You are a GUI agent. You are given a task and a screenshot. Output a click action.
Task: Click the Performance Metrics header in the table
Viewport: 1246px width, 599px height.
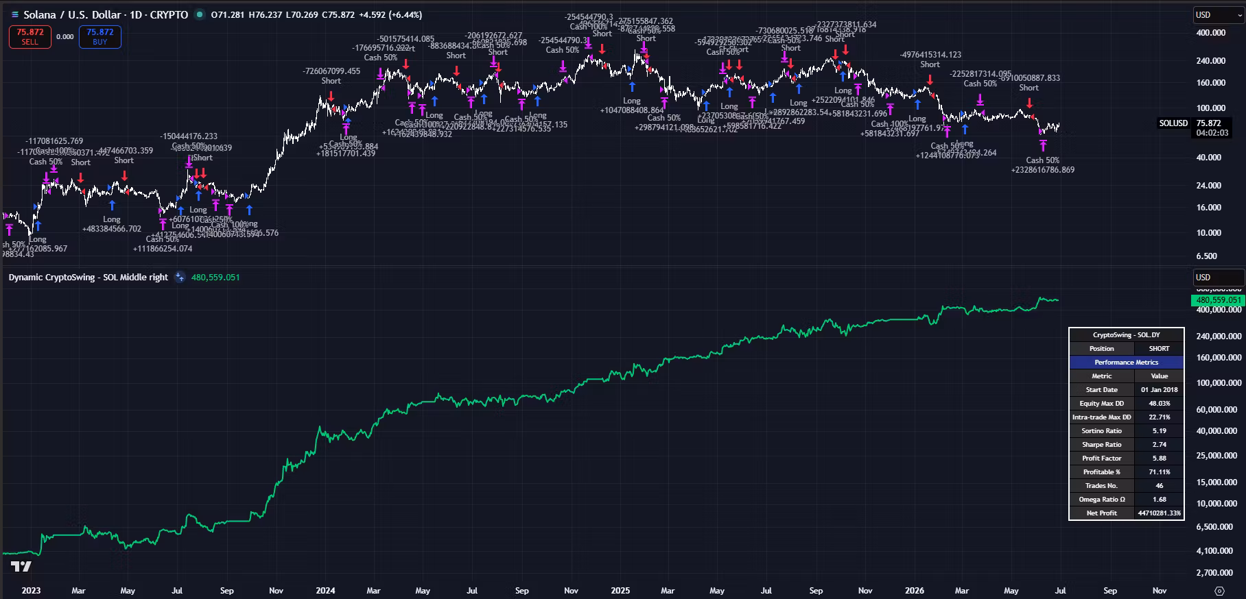point(1126,362)
